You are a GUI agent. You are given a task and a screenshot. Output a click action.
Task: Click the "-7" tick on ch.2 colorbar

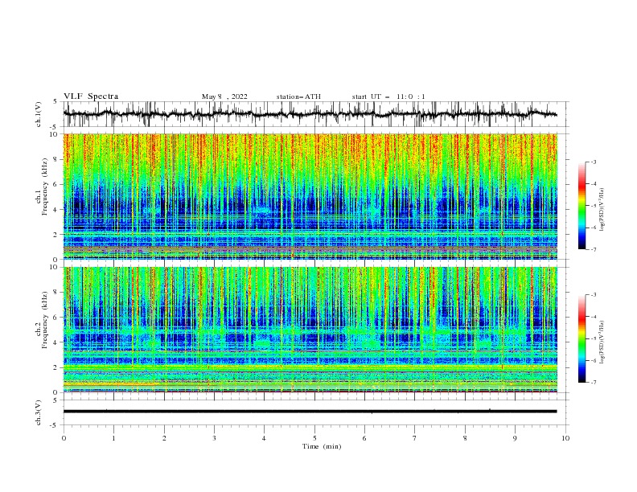[x=594, y=383]
